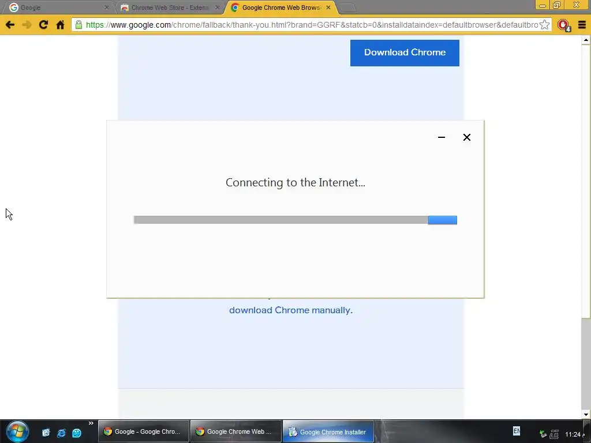Viewport: 591px width, 443px height.
Task: Open the Chrome hamburger menu
Action: pyautogui.click(x=582, y=25)
